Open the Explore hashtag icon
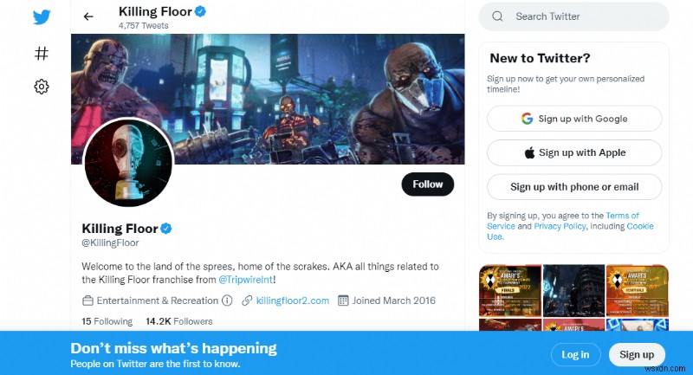693x375 pixels. [x=41, y=53]
